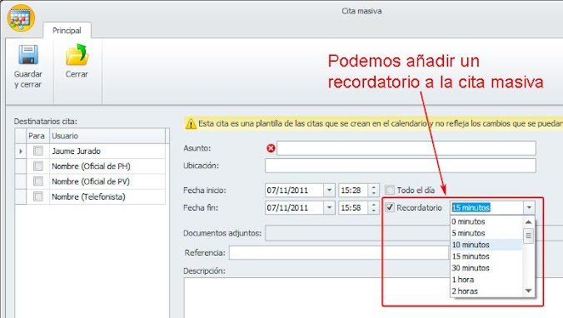Check the box for Nombre (Oficial de PV)
Image resolution: width=563 pixels, height=318 pixels.
tap(38, 181)
